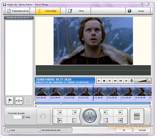This screenshot has width=157, height=138.
Task: Open the Ayuda help tab
Action: coord(138,11)
